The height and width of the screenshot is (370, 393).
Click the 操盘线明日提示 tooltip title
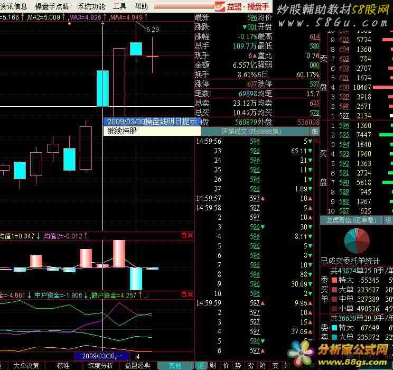click(152, 122)
